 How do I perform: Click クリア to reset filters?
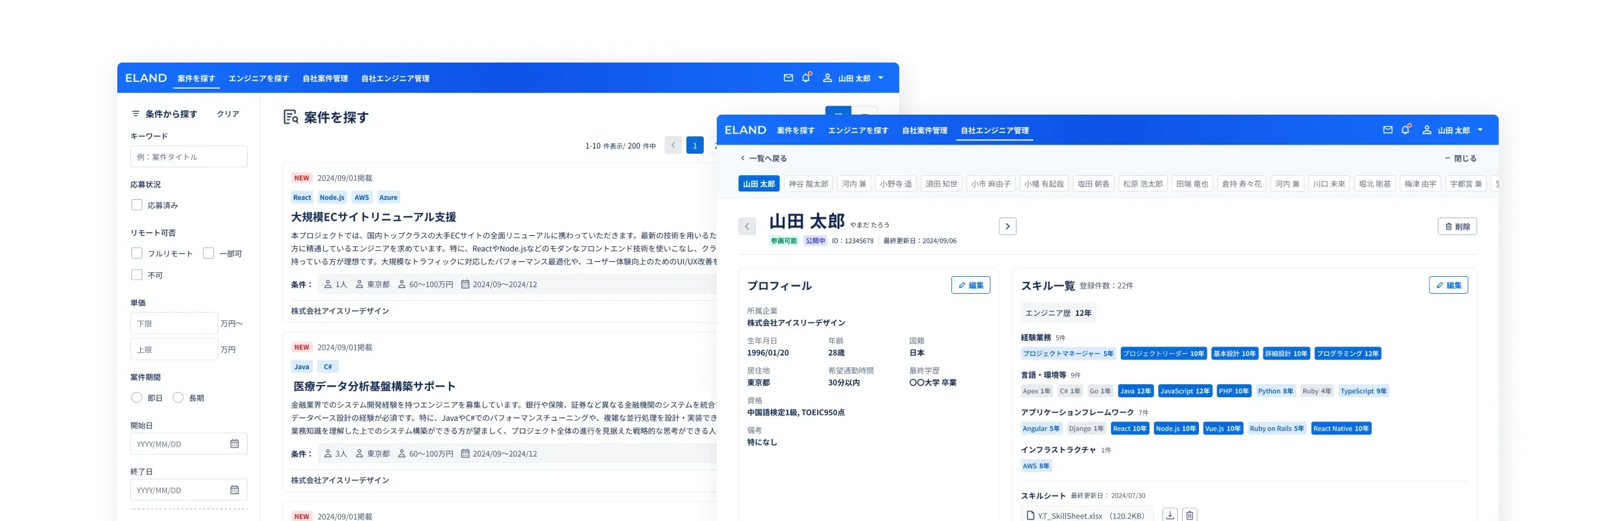pos(228,114)
